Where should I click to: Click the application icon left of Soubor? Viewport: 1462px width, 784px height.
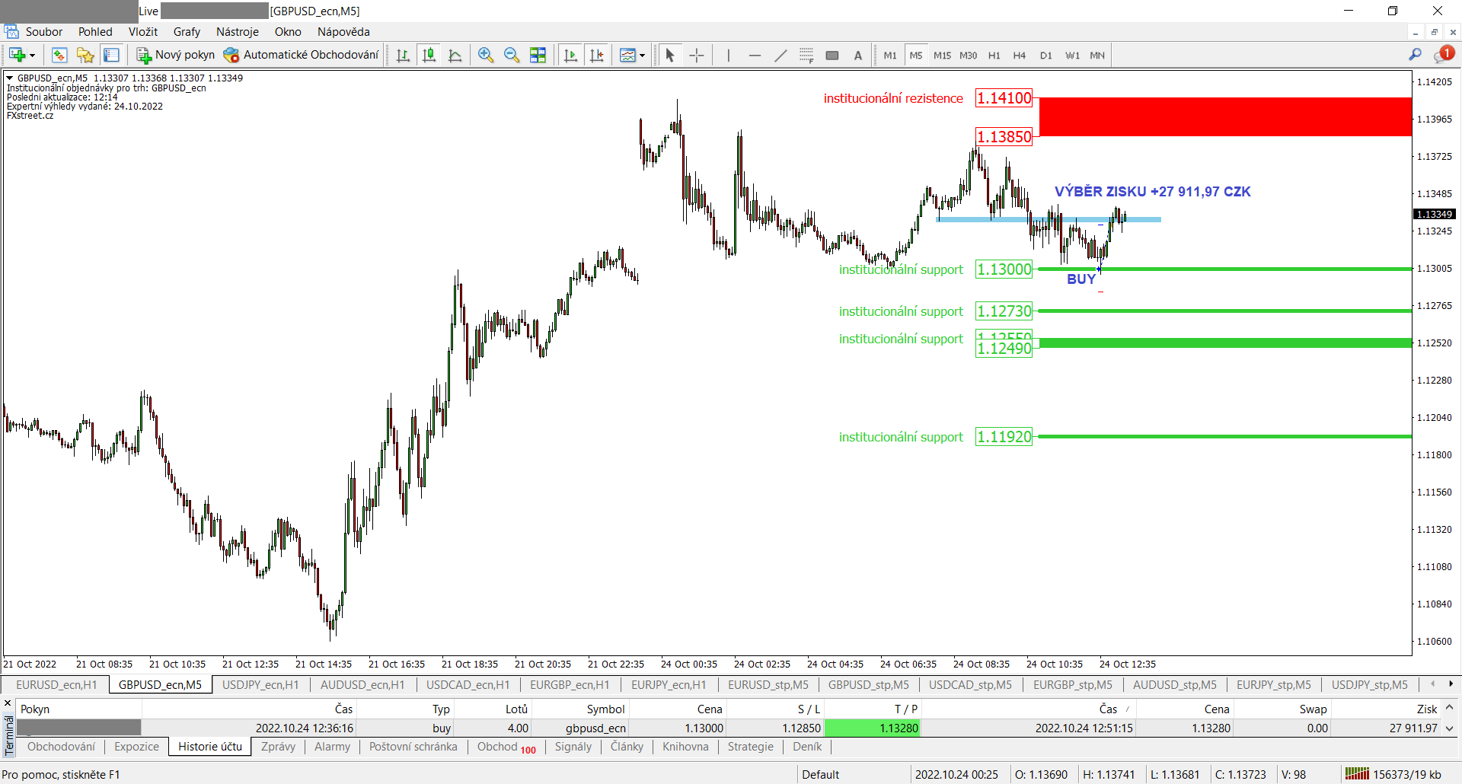pos(11,31)
